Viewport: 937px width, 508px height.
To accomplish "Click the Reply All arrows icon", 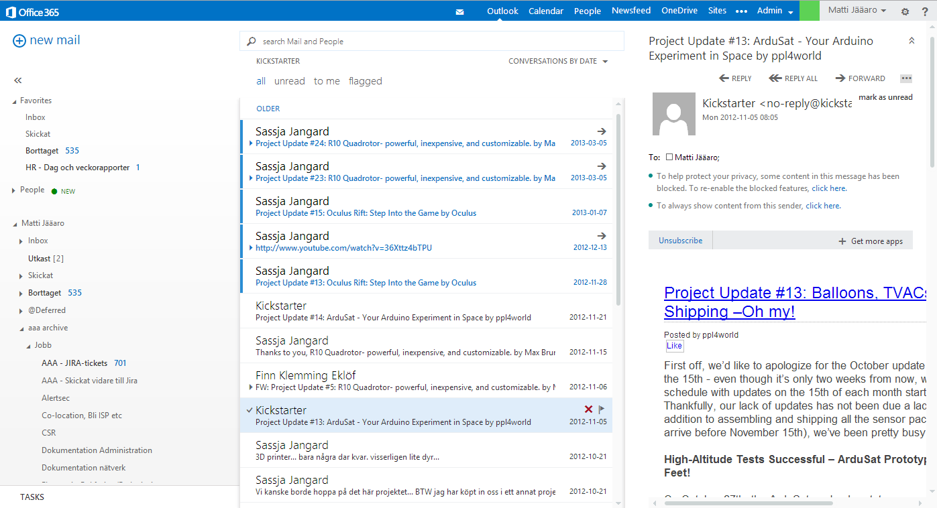I will point(775,78).
